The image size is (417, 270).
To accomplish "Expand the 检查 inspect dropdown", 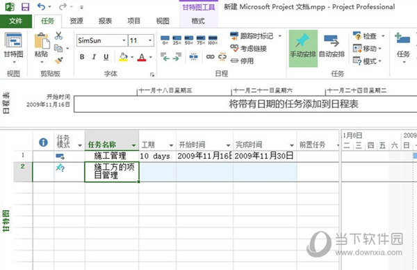I will pos(383,36).
